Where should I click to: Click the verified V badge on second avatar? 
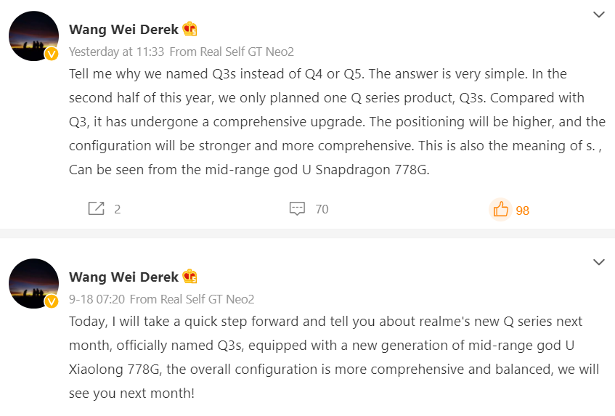(52, 301)
